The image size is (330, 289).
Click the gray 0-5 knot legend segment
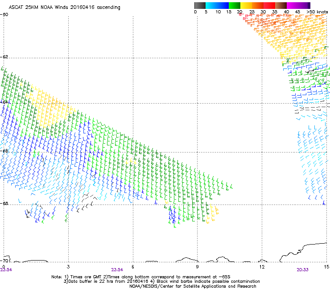[200, 5]
